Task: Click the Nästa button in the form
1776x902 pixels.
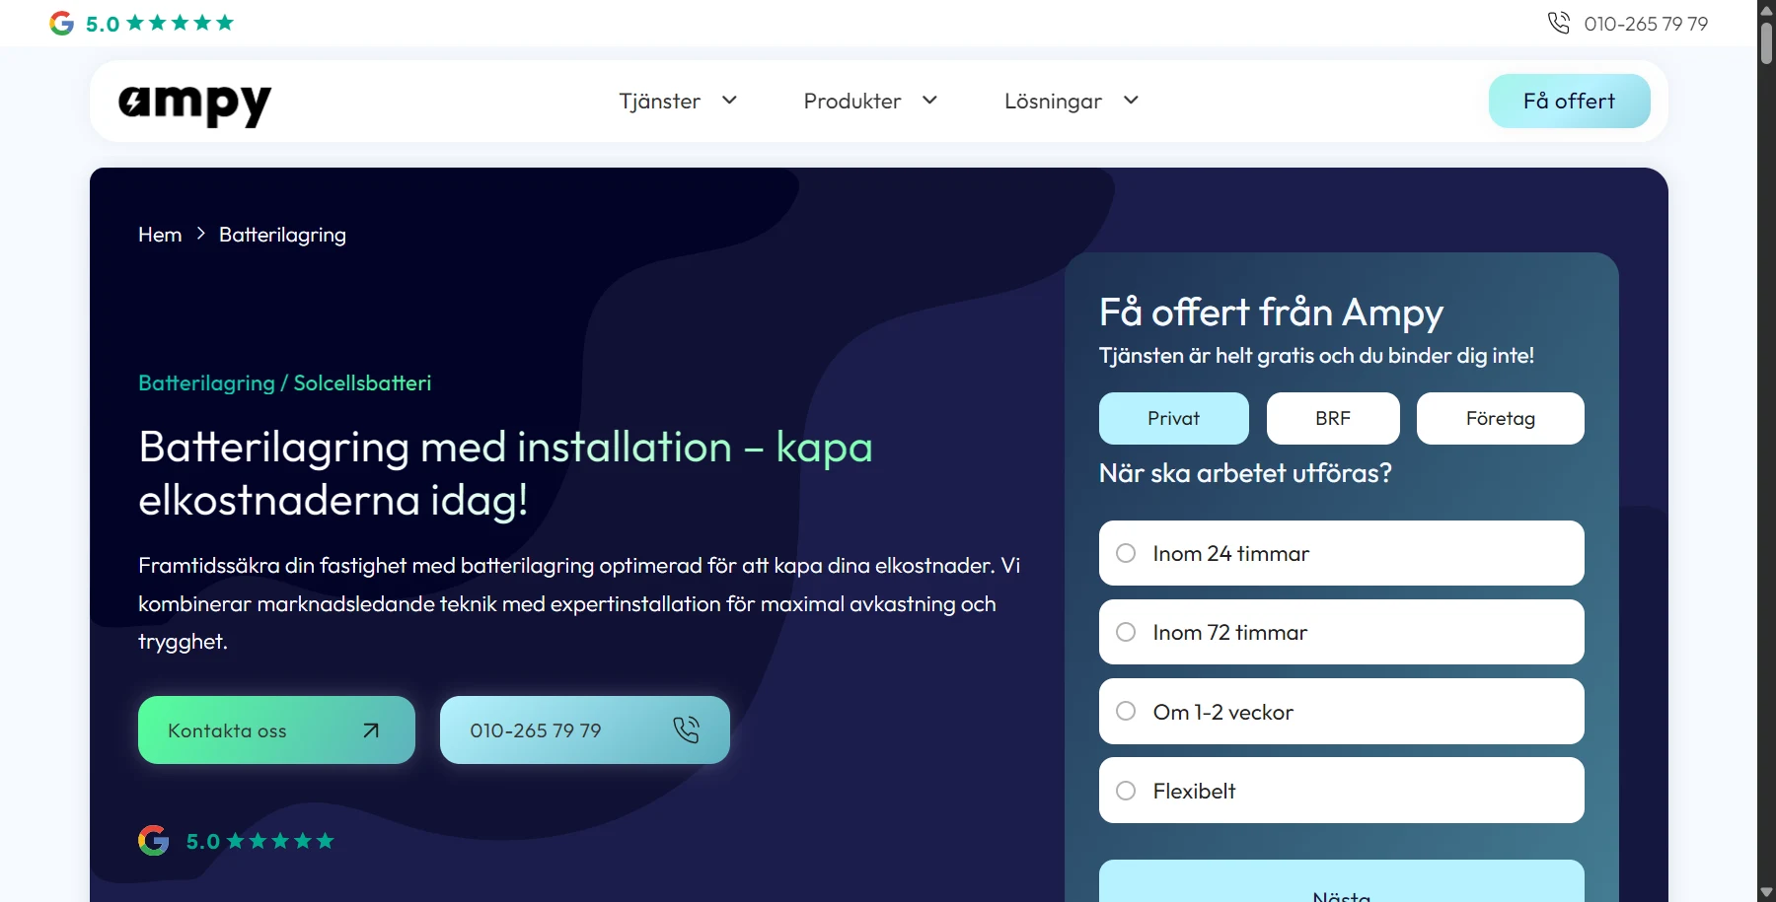Action: coord(1341,882)
